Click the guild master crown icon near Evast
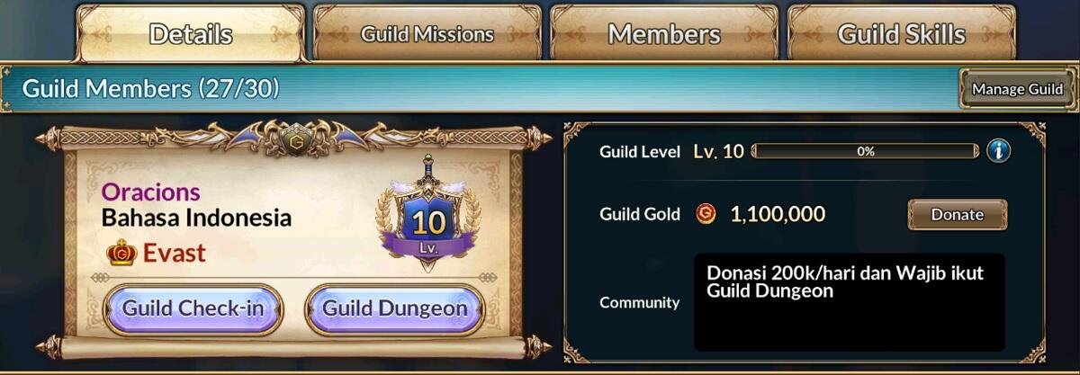Image resolution: width=1080 pixels, height=375 pixels. (x=121, y=254)
